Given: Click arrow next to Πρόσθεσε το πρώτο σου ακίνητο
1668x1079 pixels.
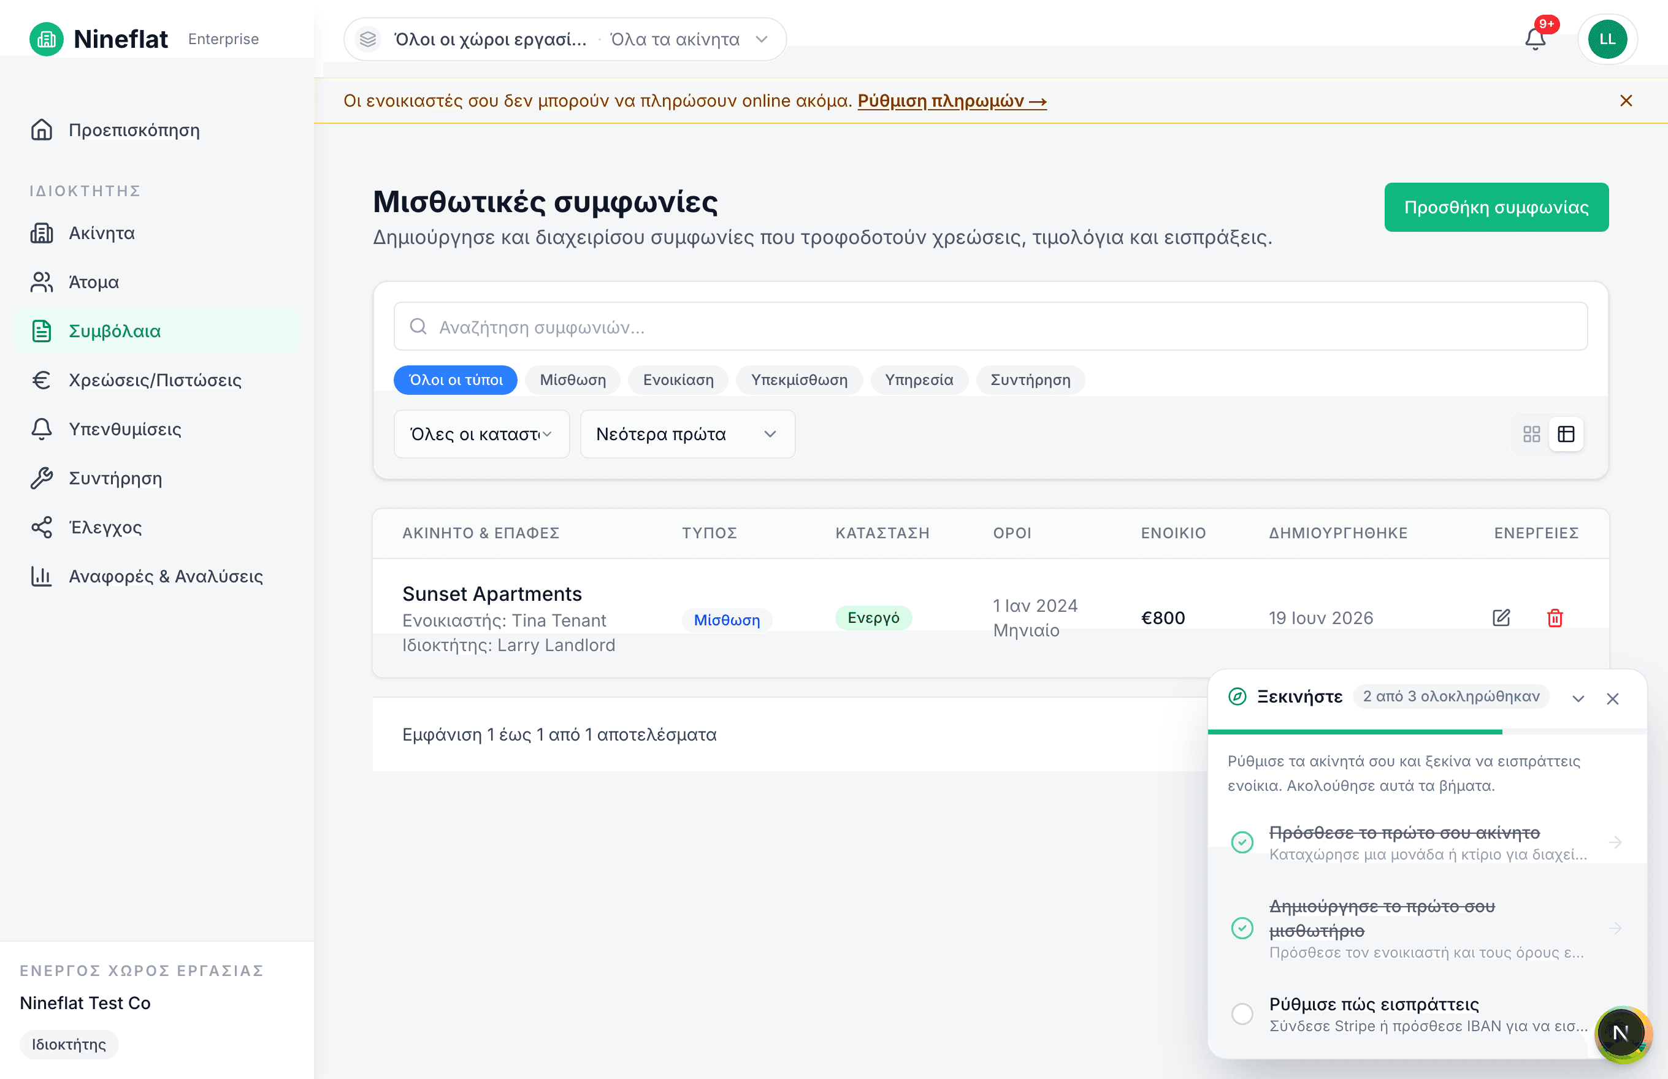Looking at the screenshot, I should click(x=1615, y=842).
